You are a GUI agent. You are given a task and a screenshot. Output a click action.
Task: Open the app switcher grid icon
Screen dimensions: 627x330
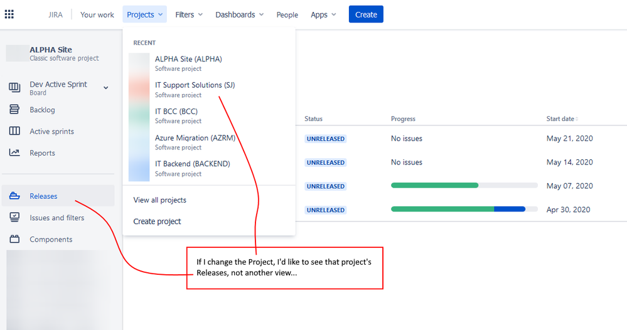[9, 14]
